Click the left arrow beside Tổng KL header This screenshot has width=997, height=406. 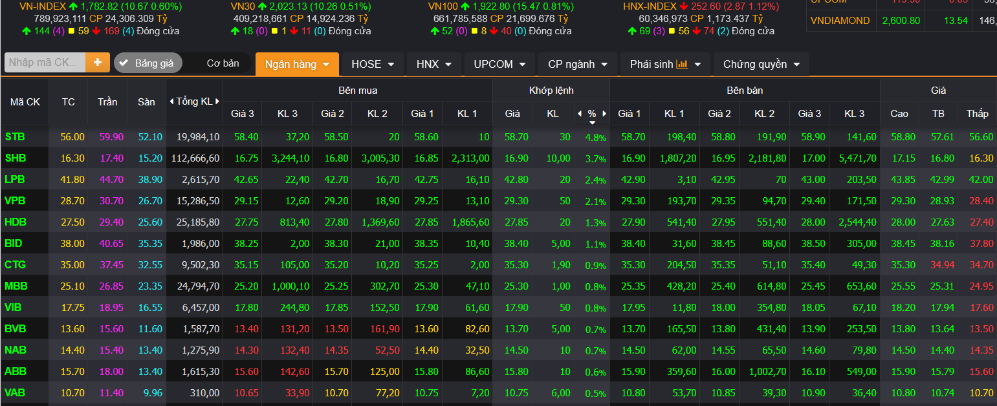coord(171,101)
